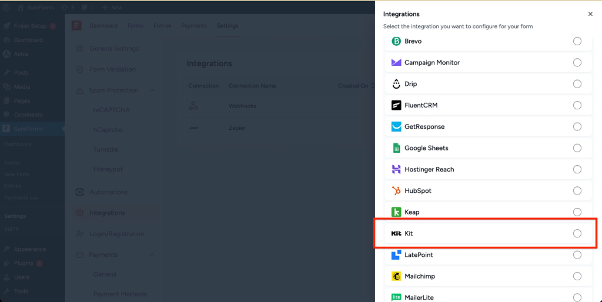Collapse the Spam Protection section chevron
This screenshot has height=302, width=602.
coord(153,90)
